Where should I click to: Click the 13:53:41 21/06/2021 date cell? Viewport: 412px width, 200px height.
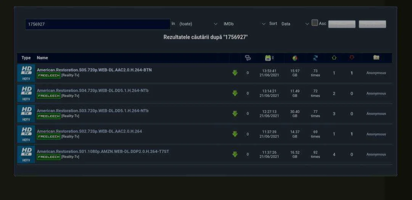[x=269, y=73]
